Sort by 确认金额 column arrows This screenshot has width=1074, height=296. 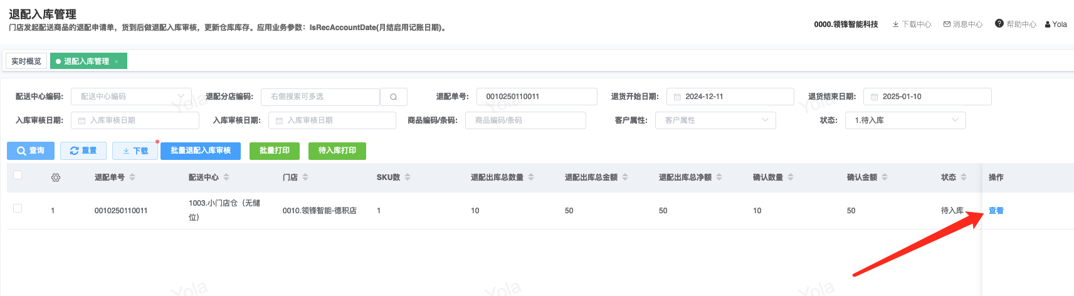(885, 177)
